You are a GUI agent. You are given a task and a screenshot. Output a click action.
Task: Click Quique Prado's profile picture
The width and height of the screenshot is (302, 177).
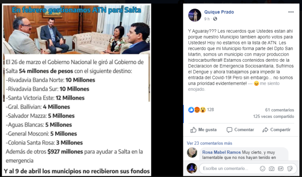[195, 15]
